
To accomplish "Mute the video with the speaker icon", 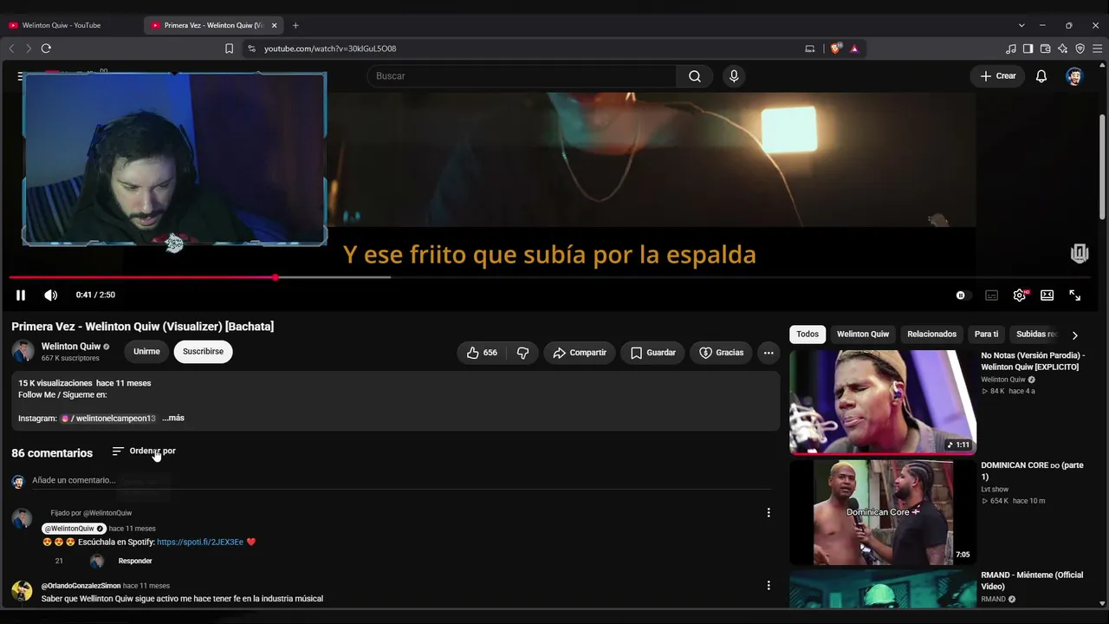I will (51, 296).
